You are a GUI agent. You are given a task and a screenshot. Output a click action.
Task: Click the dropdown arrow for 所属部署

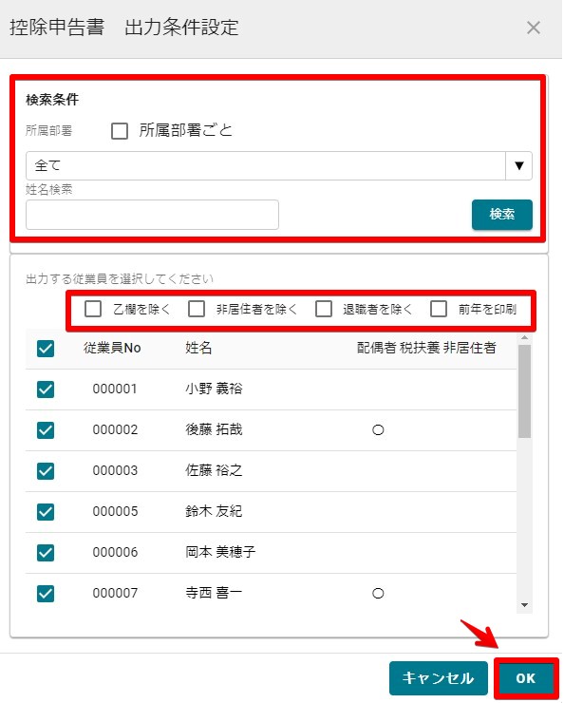coord(519,166)
